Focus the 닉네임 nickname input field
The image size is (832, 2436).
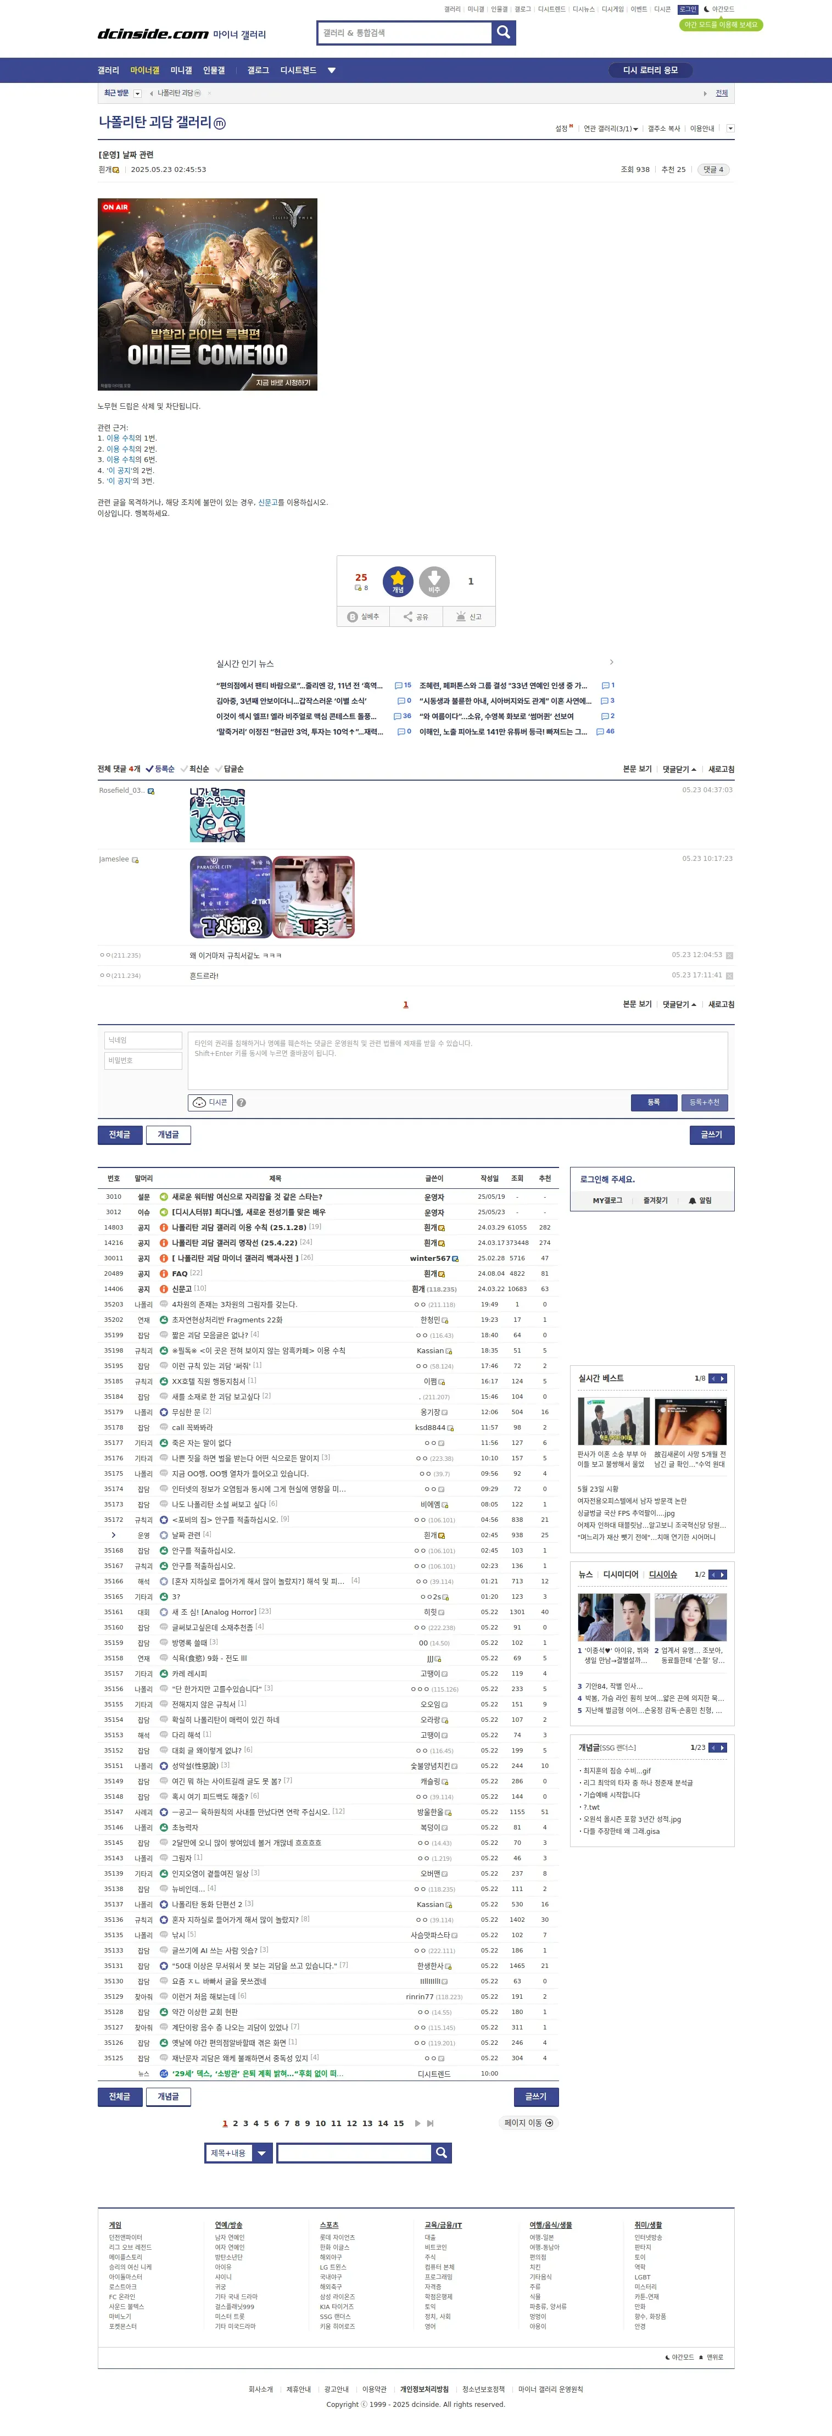tap(143, 1040)
